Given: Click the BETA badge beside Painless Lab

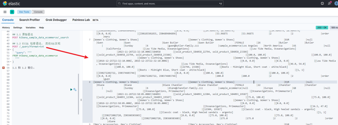Looking at the screenshot, I should tap(95, 20).
